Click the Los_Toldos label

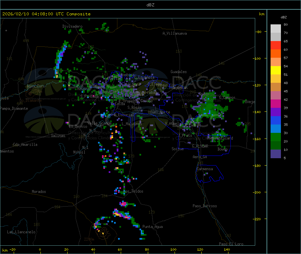click(x=133, y=191)
